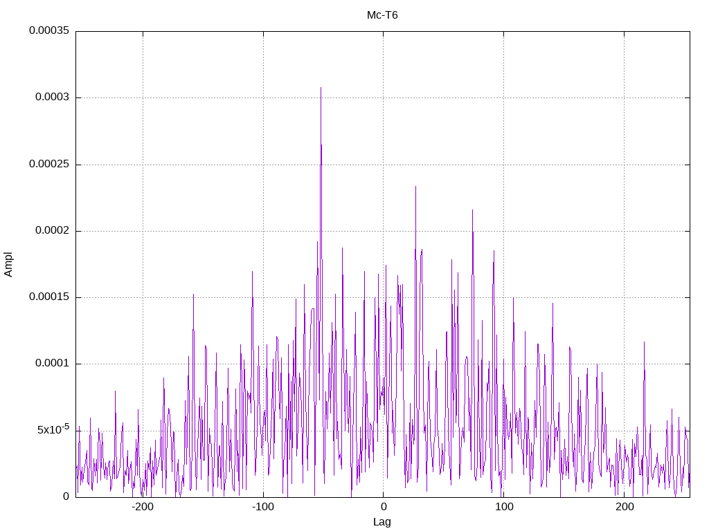Click the 5x10-5 y-axis tick label
This screenshot has height=531, width=709.
pyautogui.click(x=53, y=429)
